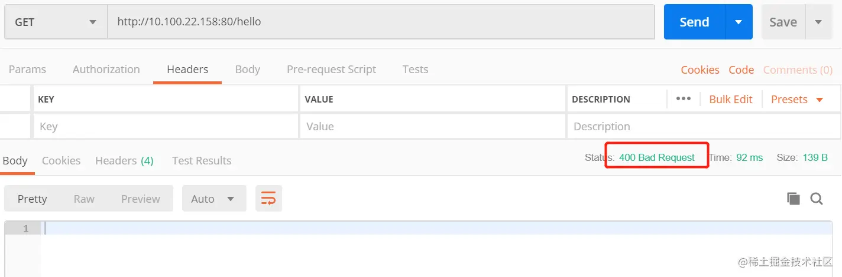Expand the Save button arrow options

[x=818, y=22]
